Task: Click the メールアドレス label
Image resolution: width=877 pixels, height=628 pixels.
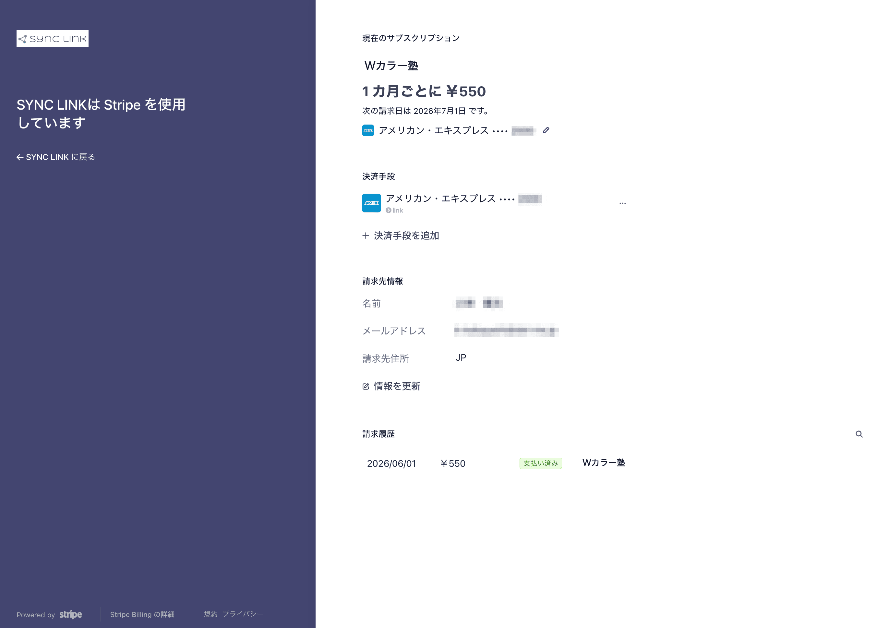Action: [394, 331]
